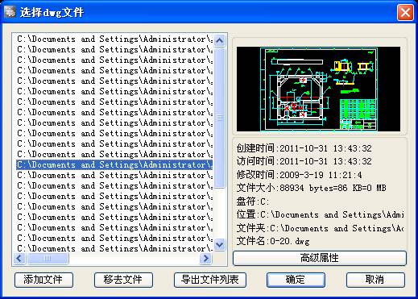Confirm the selection with 确定

click(296, 280)
